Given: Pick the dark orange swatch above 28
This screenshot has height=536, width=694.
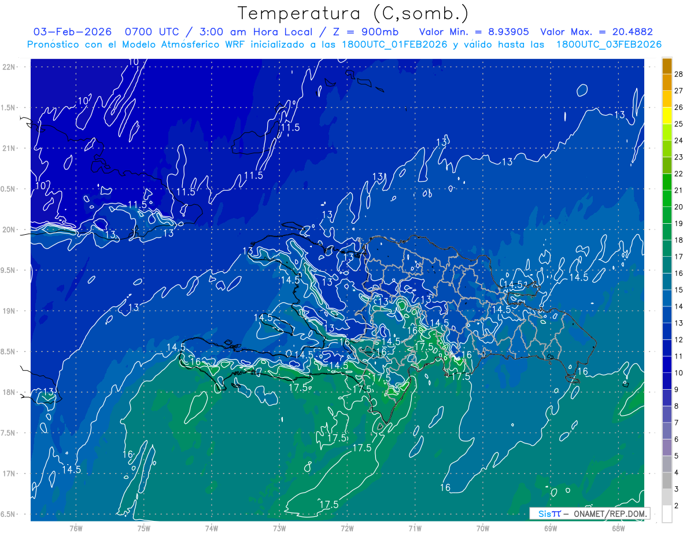Looking at the screenshot, I should point(667,66).
